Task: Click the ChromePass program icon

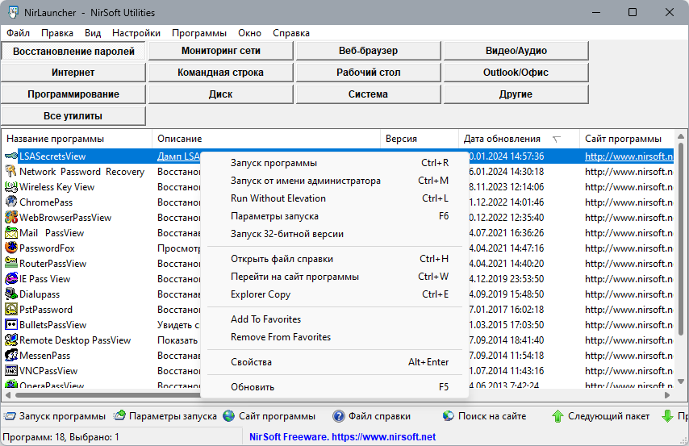Action: coord(11,202)
